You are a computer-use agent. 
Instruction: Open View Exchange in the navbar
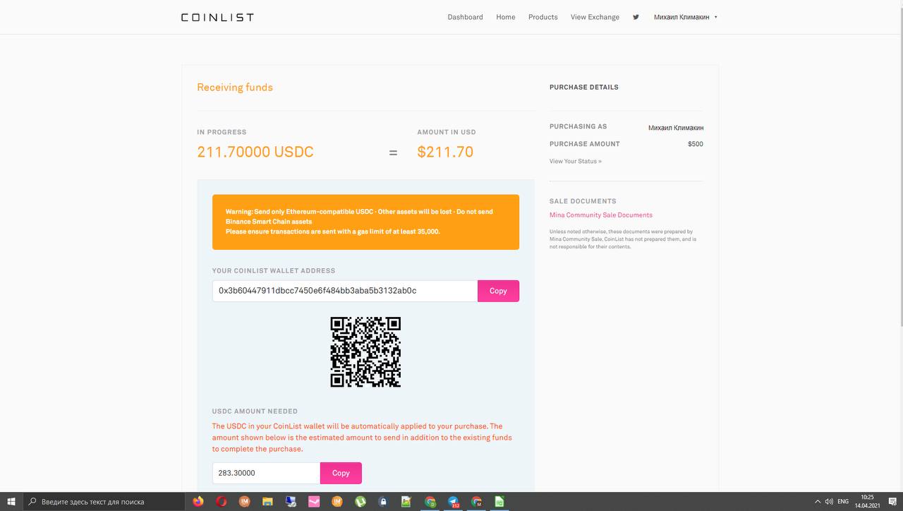click(x=595, y=17)
